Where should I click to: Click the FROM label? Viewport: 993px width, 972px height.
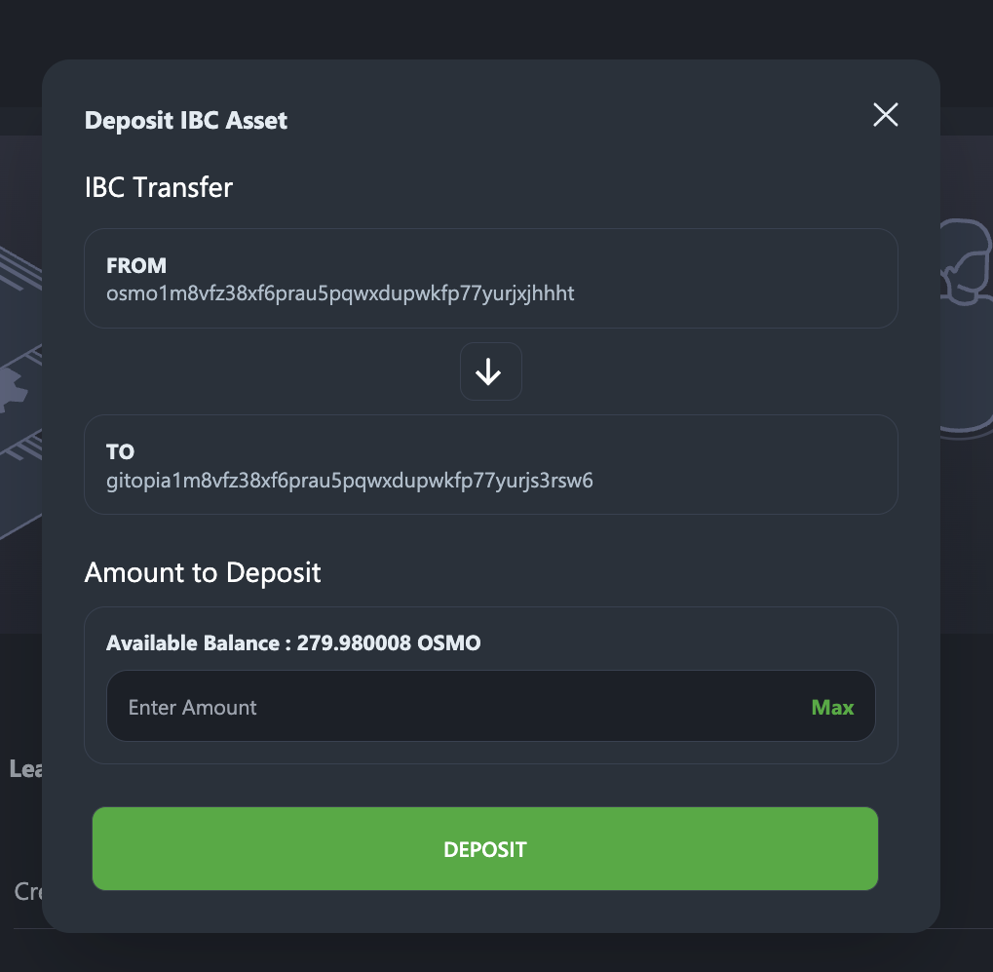coord(136,265)
